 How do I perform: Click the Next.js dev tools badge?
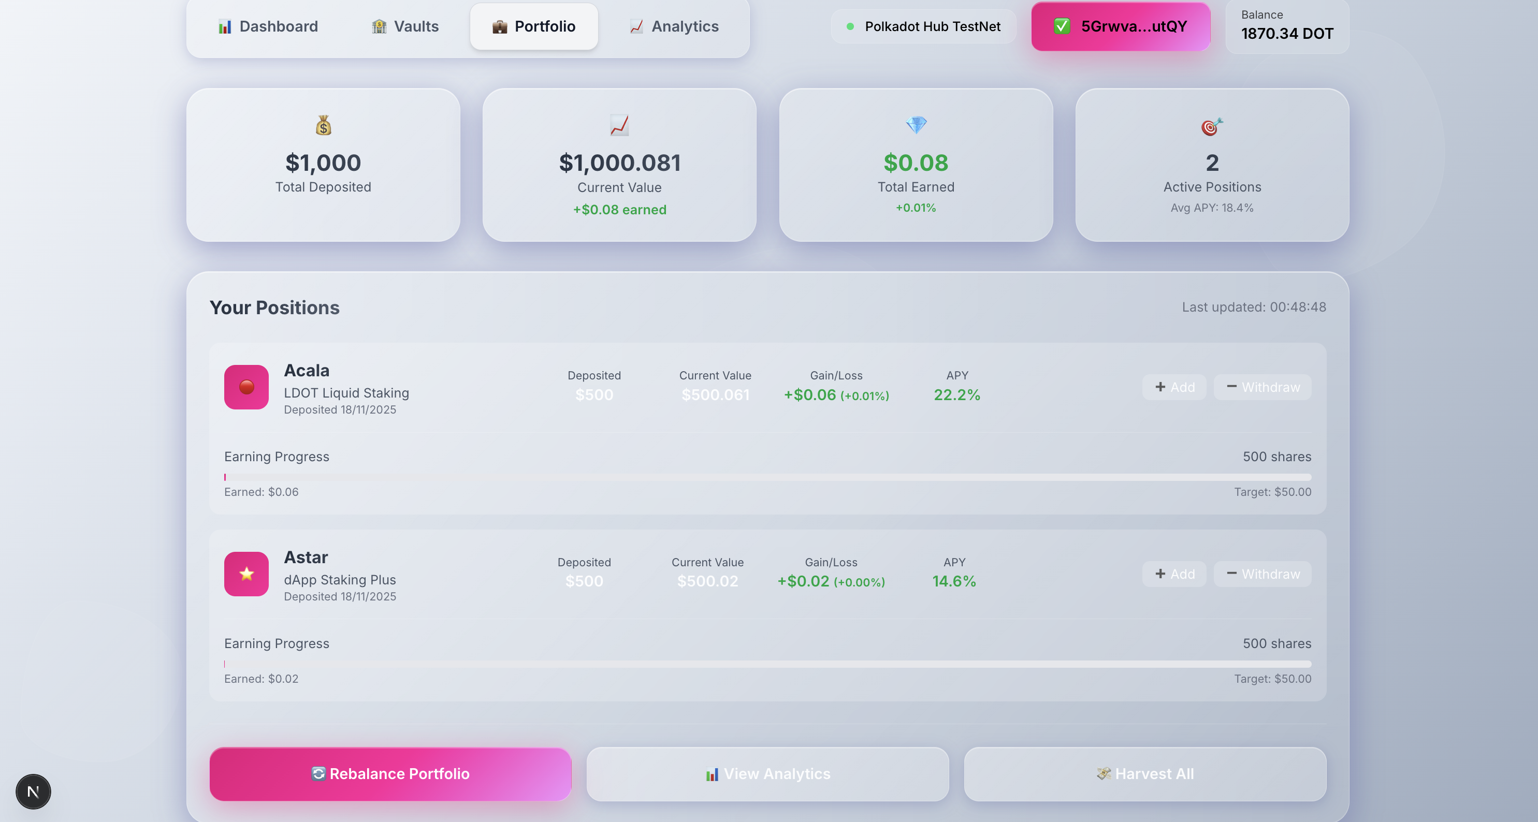pos(33,791)
